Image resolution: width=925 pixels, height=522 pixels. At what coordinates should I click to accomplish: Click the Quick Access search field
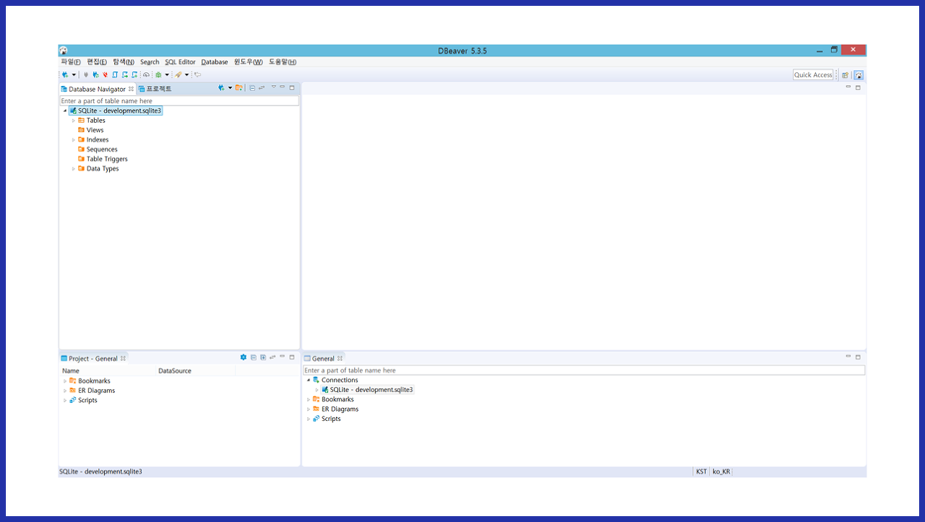pos(813,75)
